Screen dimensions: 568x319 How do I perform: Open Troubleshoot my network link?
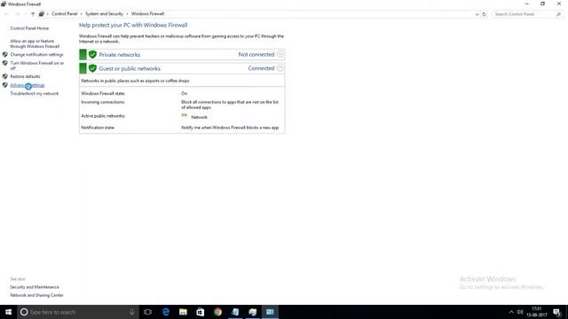[35, 94]
